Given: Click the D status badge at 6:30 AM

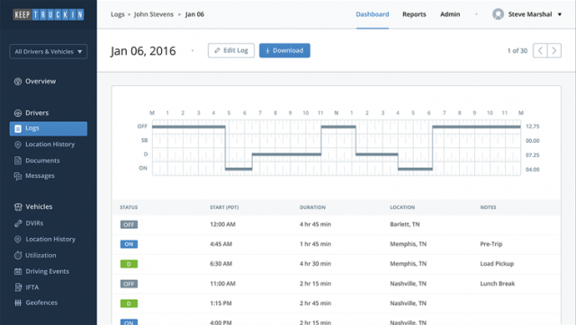Looking at the screenshot, I should click(129, 264).
